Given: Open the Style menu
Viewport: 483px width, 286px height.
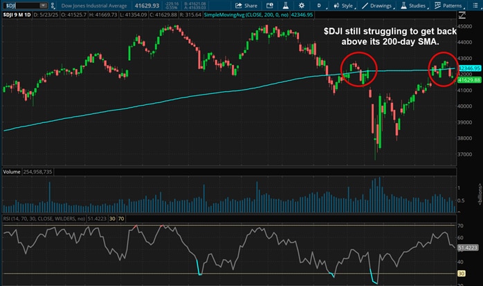Looking at the screenshot, I should click(x=345, y=6).
